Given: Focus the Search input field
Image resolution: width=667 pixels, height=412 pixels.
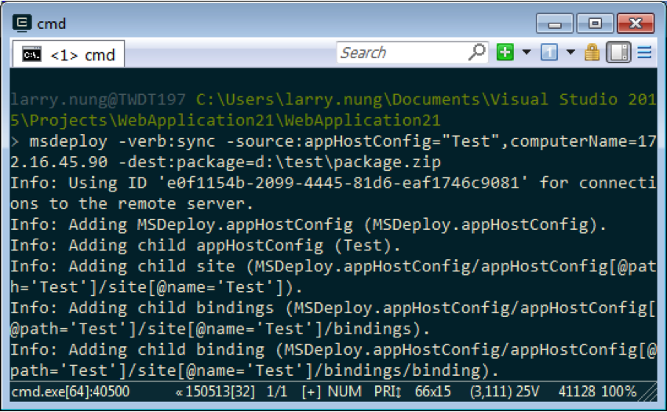Looking at the screenshot, I should (402, 53).
